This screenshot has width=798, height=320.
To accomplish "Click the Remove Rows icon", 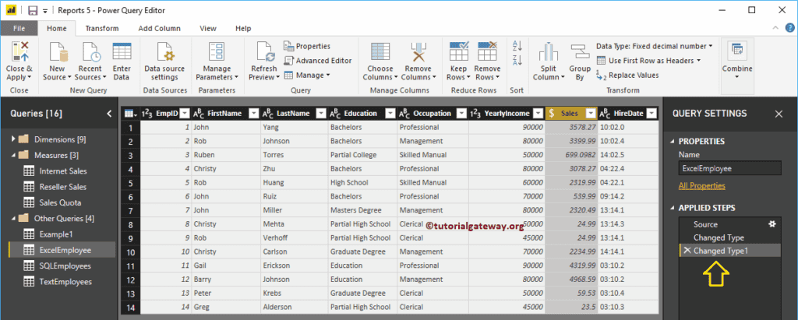I will click(x=487, y=52).
